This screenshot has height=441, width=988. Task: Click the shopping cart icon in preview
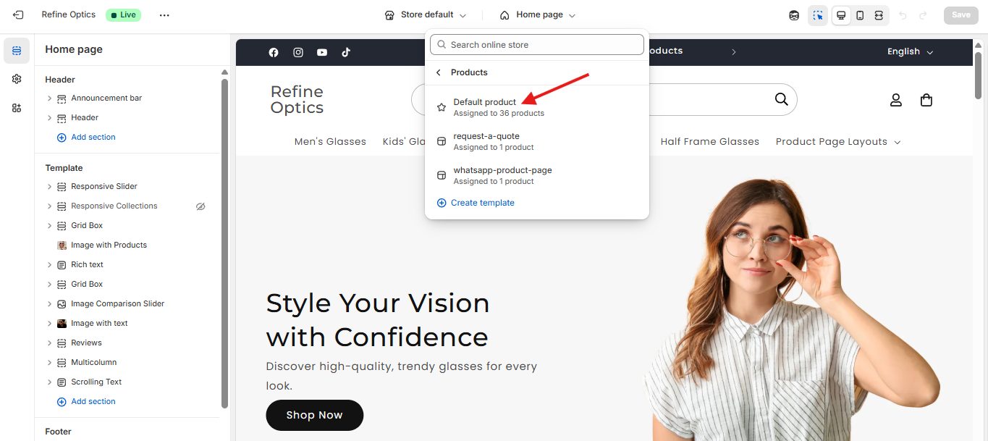(926, 100)
